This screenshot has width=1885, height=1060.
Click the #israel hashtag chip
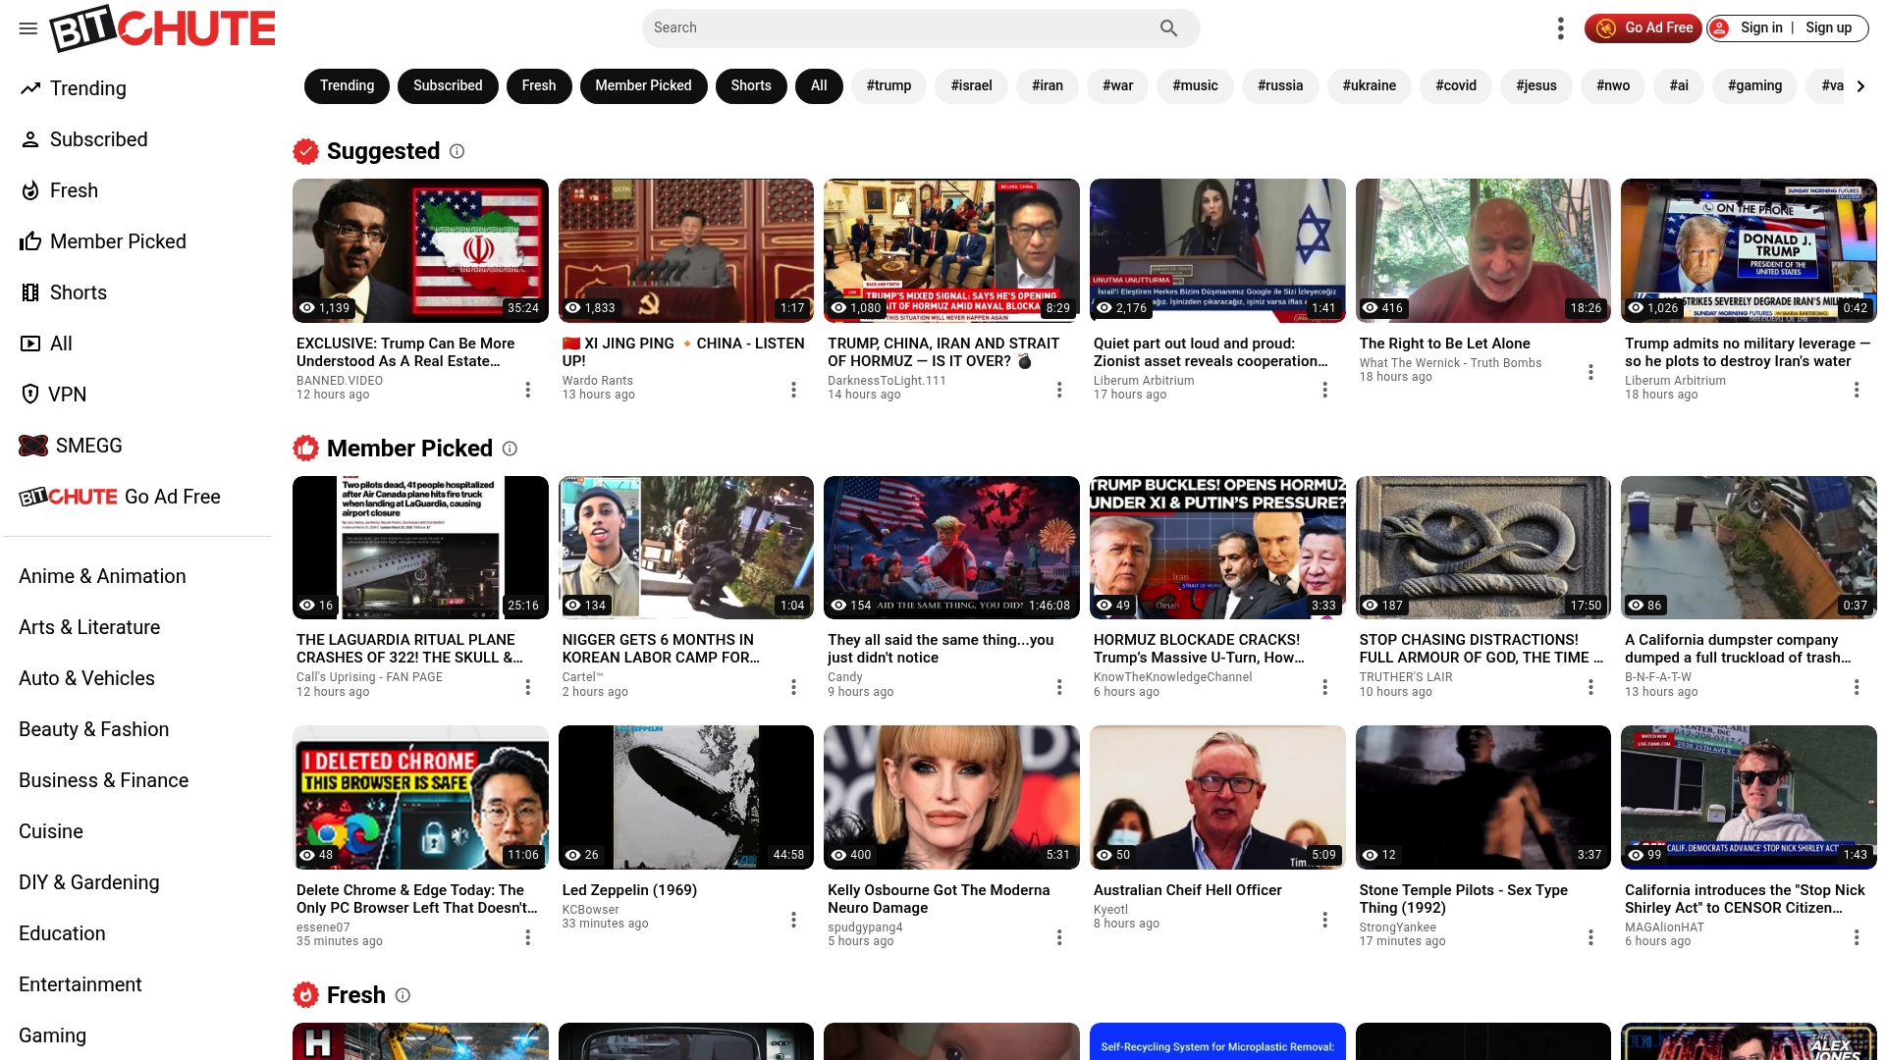[x=971, y=86]
